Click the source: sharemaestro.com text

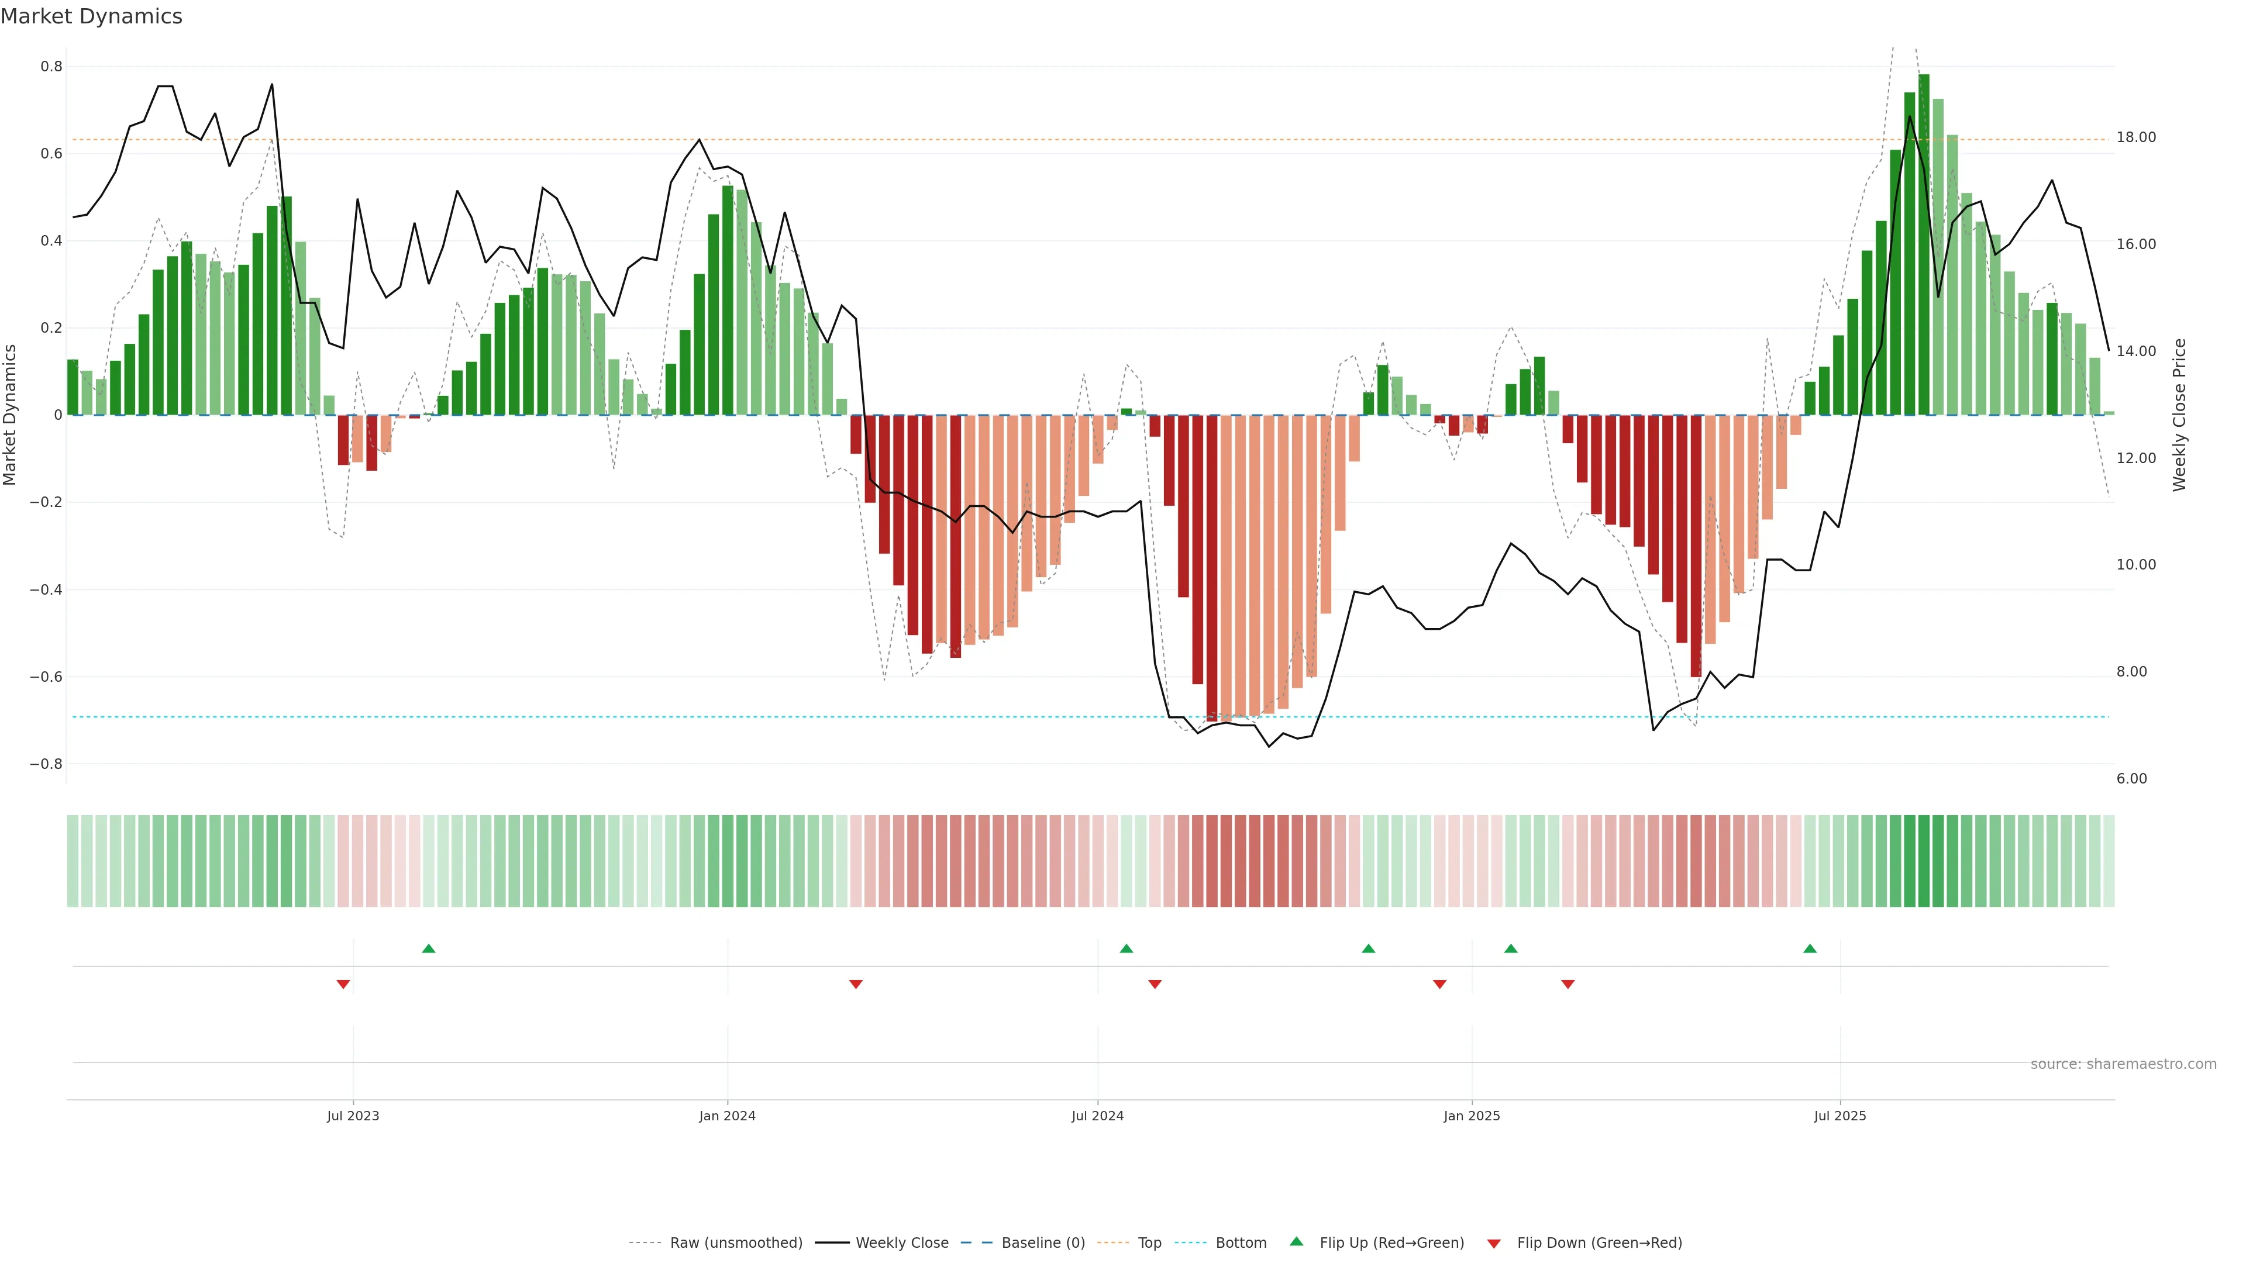(2123, 1064)
